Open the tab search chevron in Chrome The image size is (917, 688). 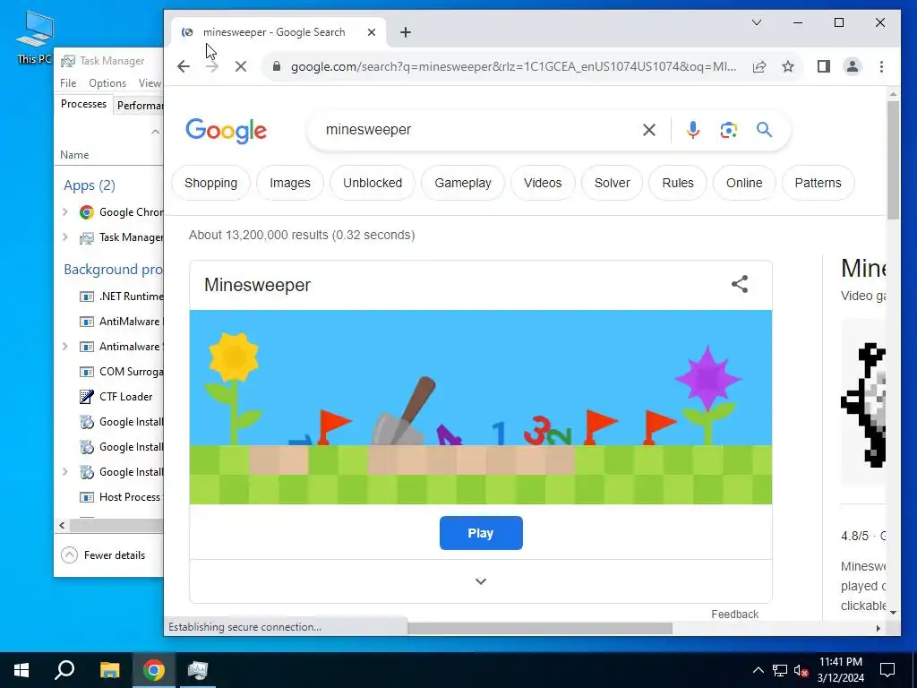pyautogui.click(x=756, y=22)
